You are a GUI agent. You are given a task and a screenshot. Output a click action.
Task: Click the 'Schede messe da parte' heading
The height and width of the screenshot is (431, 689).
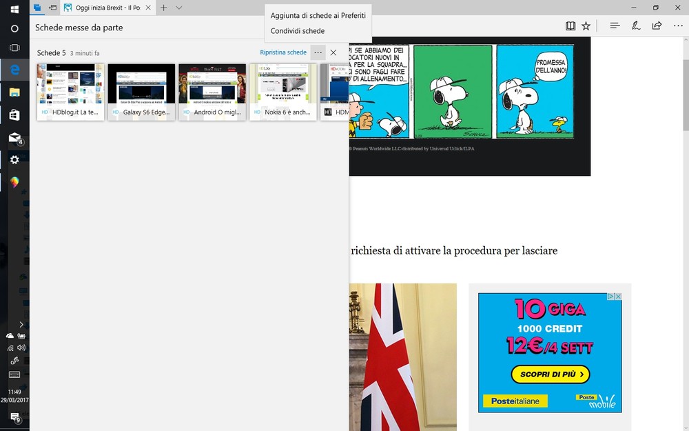79,28
